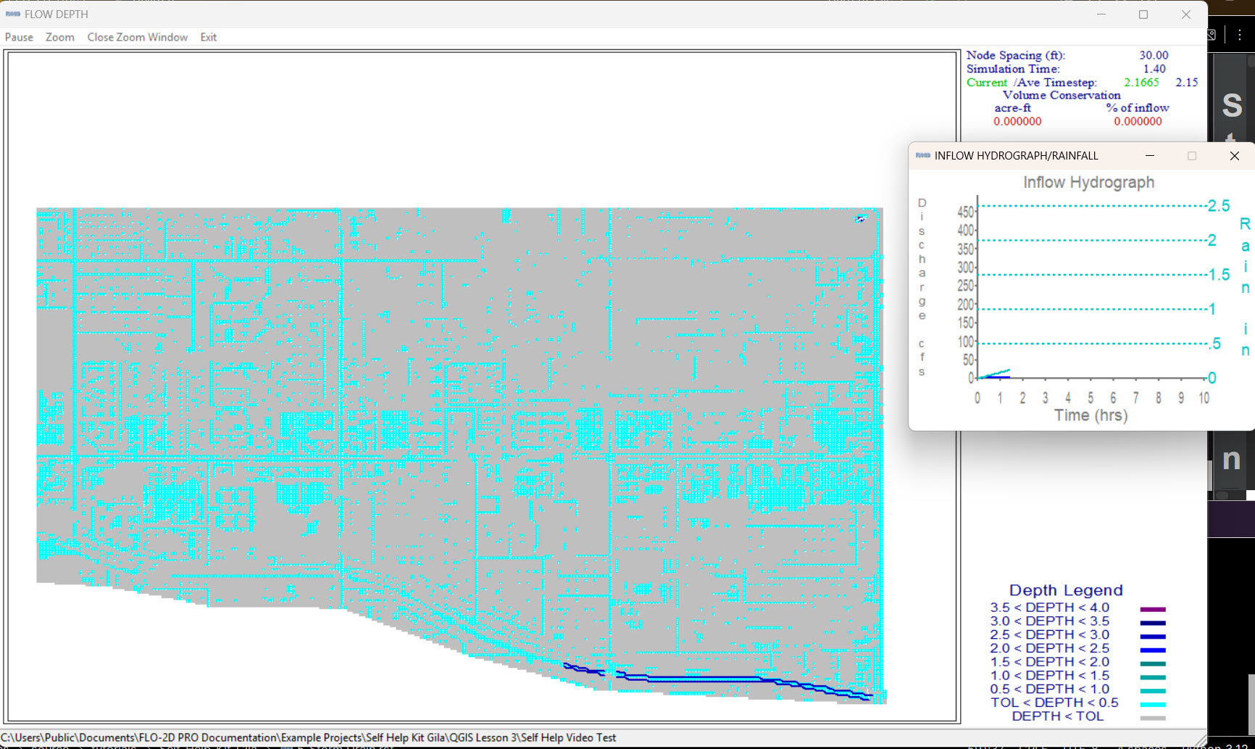
Task: Click the gray DEPTH < TOL legend swatch
Action: coord(1152,718)
